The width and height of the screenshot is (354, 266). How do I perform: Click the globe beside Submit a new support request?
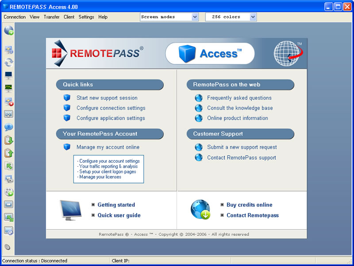point(199,147)
